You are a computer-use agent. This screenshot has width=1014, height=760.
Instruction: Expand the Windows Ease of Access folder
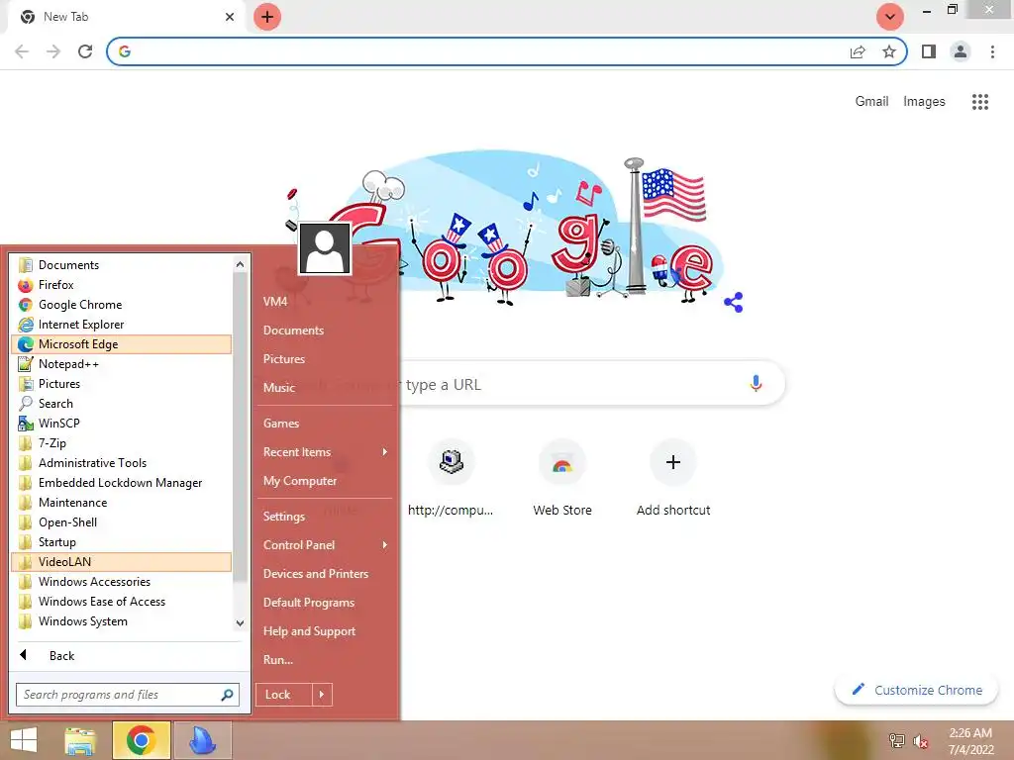point(122,602)
